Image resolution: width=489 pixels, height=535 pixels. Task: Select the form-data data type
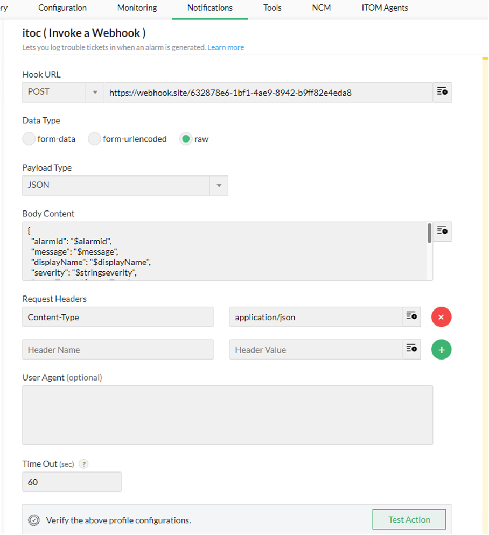click(29, 139)
